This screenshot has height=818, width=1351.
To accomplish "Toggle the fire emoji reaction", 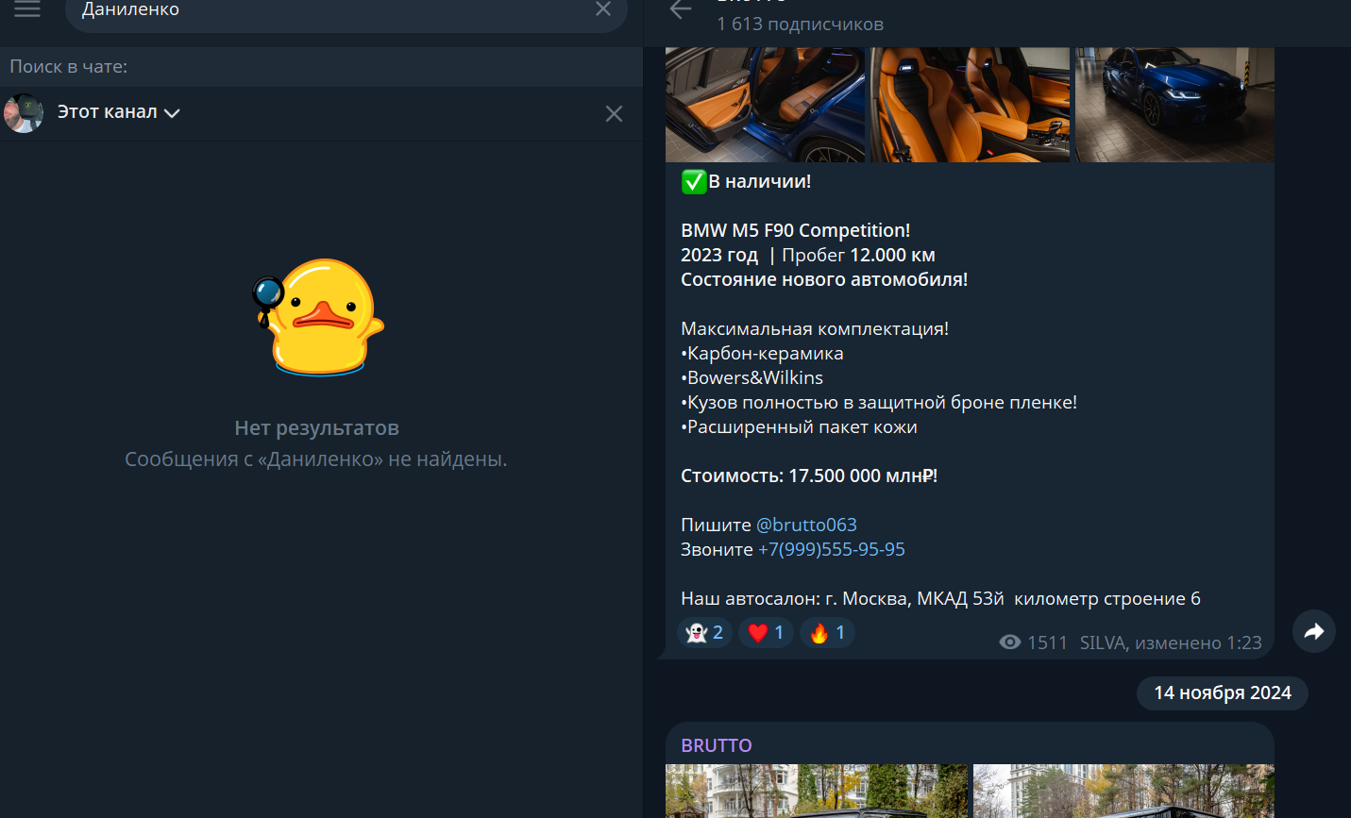I will 827,632.
